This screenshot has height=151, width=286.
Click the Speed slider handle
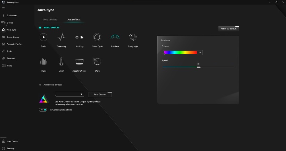click(198, 67)
